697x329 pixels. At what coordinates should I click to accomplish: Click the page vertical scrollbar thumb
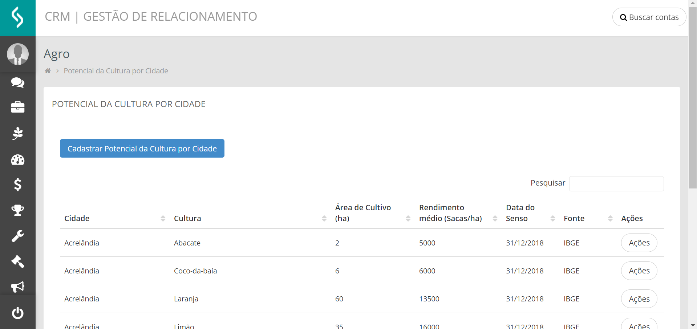pyautogui.click(x=693, y=98)
